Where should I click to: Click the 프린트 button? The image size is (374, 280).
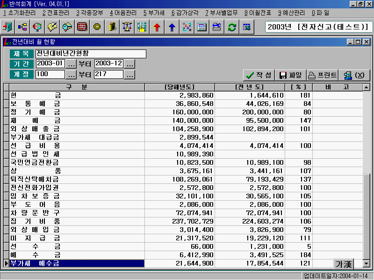tap(322, 75)
